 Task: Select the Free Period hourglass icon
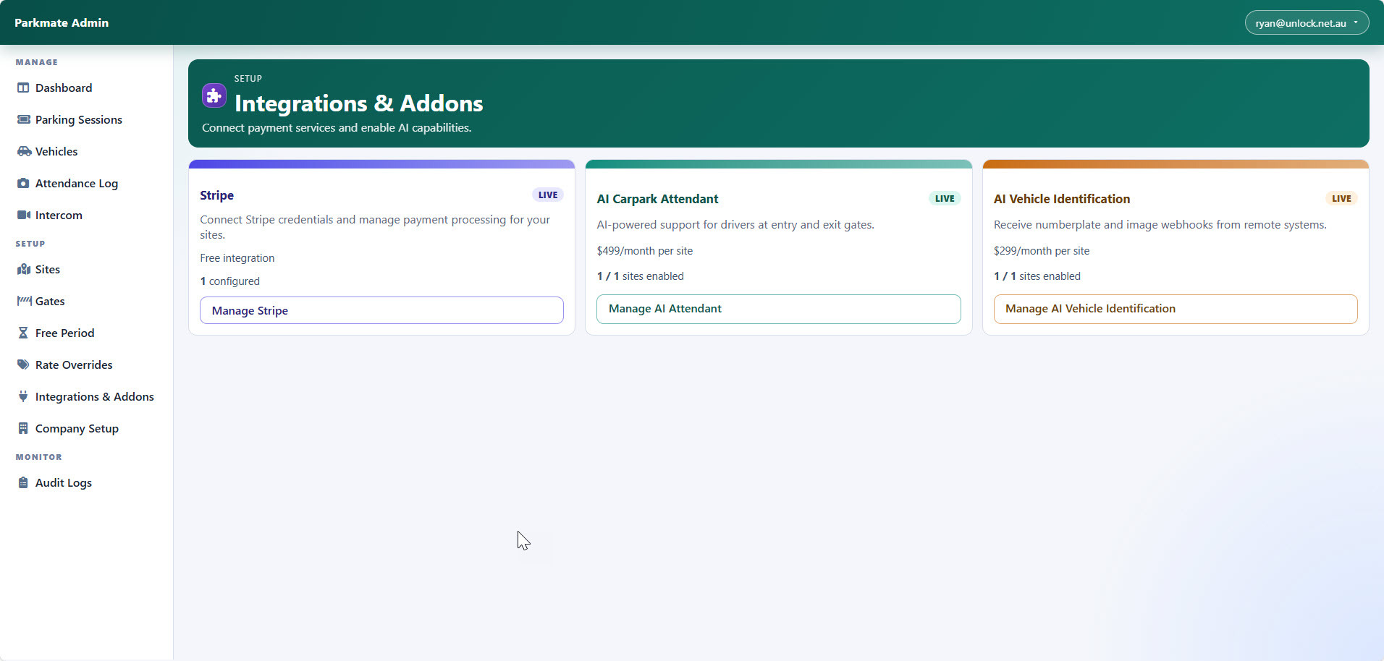[x=23, y=333]
